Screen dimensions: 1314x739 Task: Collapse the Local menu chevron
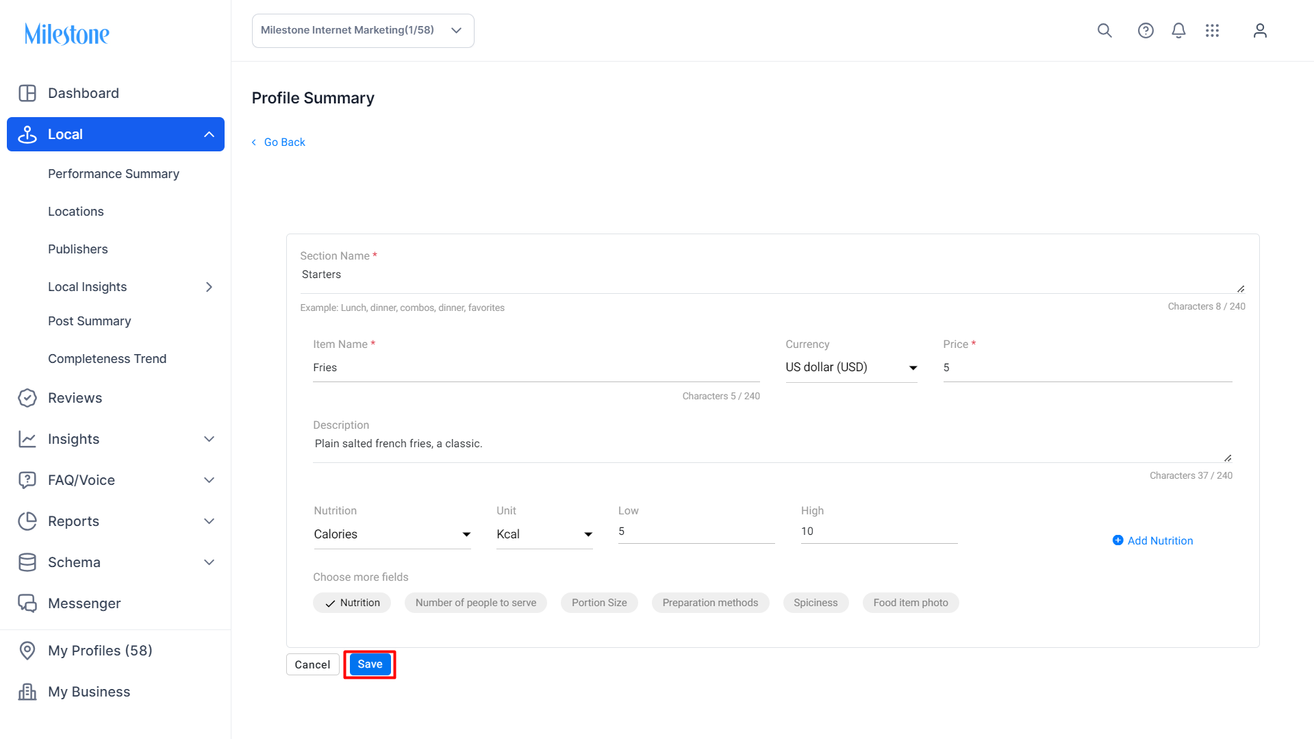click(209, 134)
